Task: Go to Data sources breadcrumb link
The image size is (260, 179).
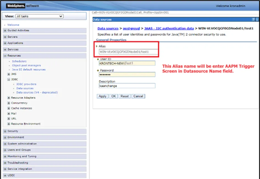Action: pyautogui.click(x=108, y=29)
